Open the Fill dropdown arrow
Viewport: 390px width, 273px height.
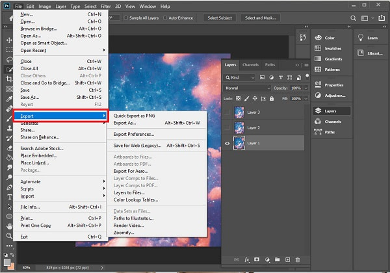tap(306, 99)
